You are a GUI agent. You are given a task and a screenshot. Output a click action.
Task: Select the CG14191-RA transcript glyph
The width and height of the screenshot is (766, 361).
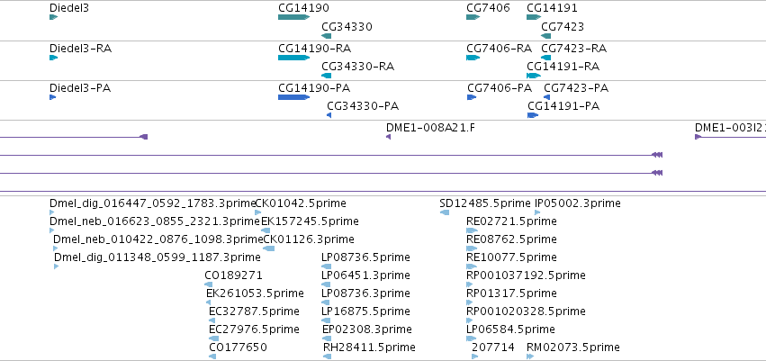coord(534,76)
